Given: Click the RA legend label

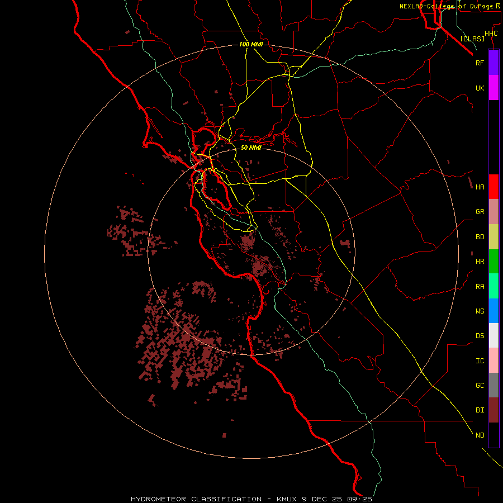Looking at the screenshot, I should [x=480, y=287].
